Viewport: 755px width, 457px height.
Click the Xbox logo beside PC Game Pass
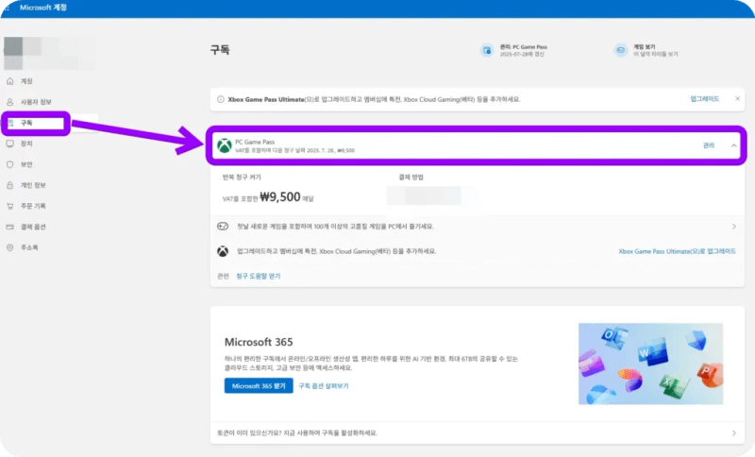[x=224, y=145]
